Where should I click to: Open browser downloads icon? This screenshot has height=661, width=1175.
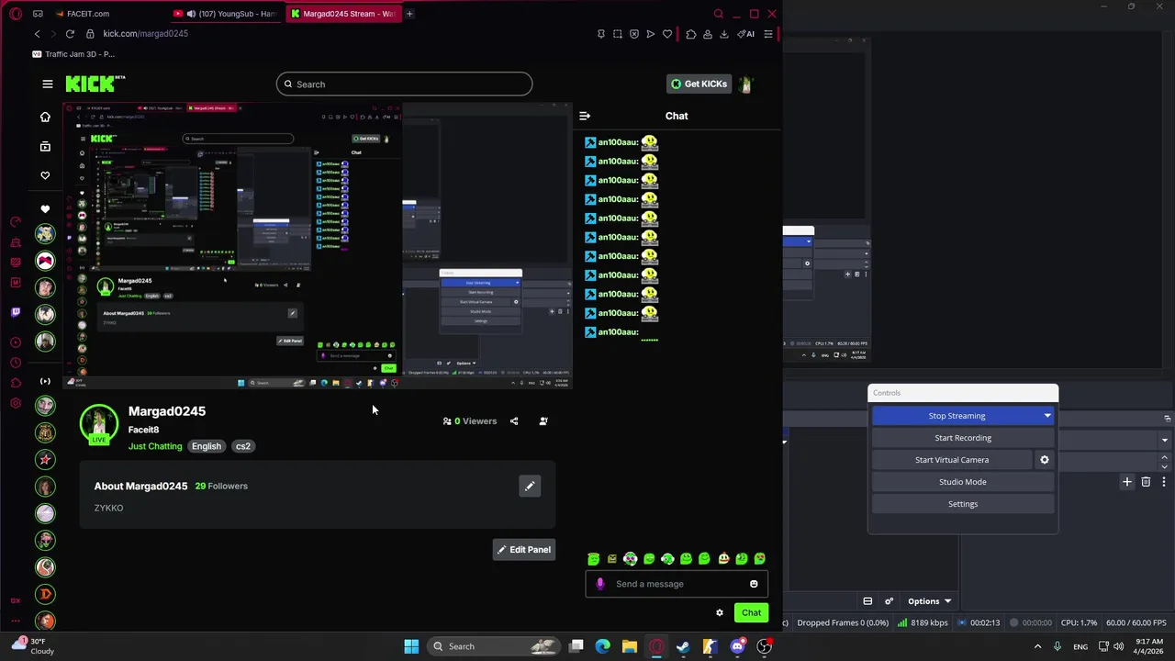[x=724, y=34]
